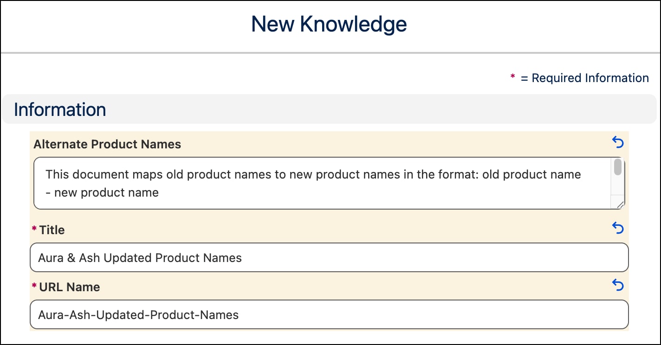
Task: Grab the resize handle of the textarea
Action: pyautogui.click(x=620, y=204)
